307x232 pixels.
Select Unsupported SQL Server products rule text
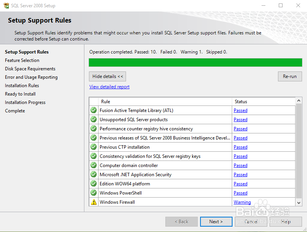coord(134,120)
